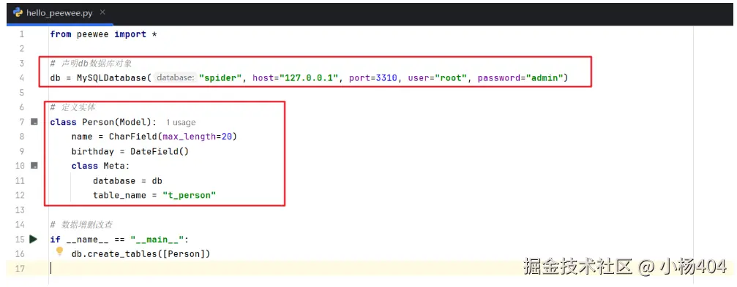Click the '# 数据增删改查' comment
This screenshot has width=737, height=287.
81,225
